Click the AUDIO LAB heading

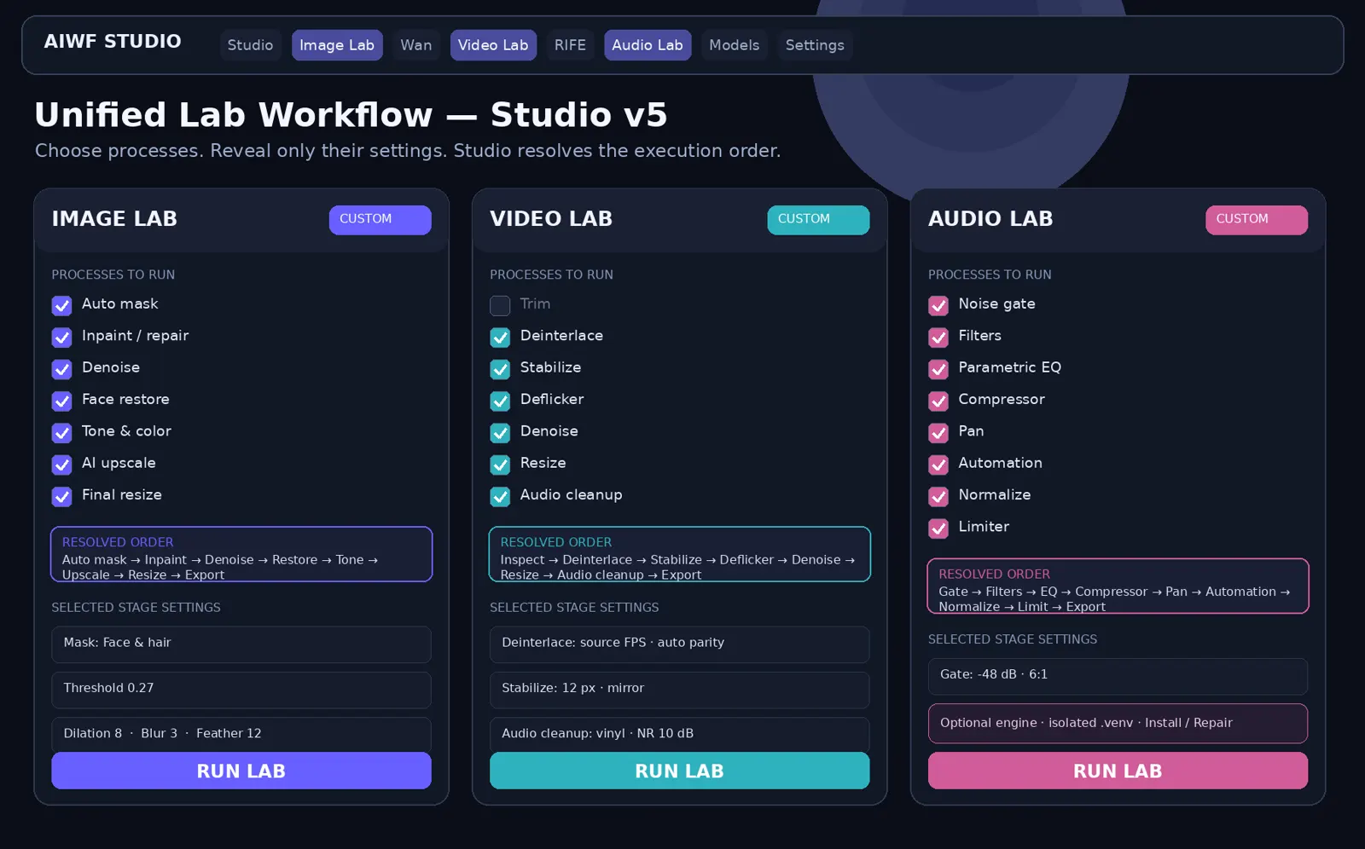pos(990,219)
